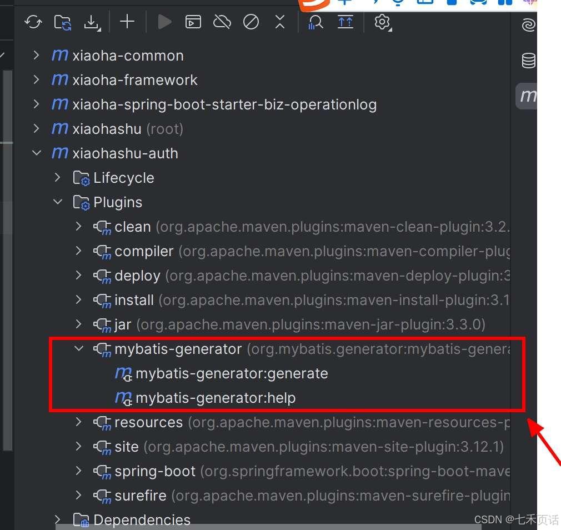Select mybatis-generator:help goal
The height and width of the screenshot is (530, 561).
tap(216, 398)
